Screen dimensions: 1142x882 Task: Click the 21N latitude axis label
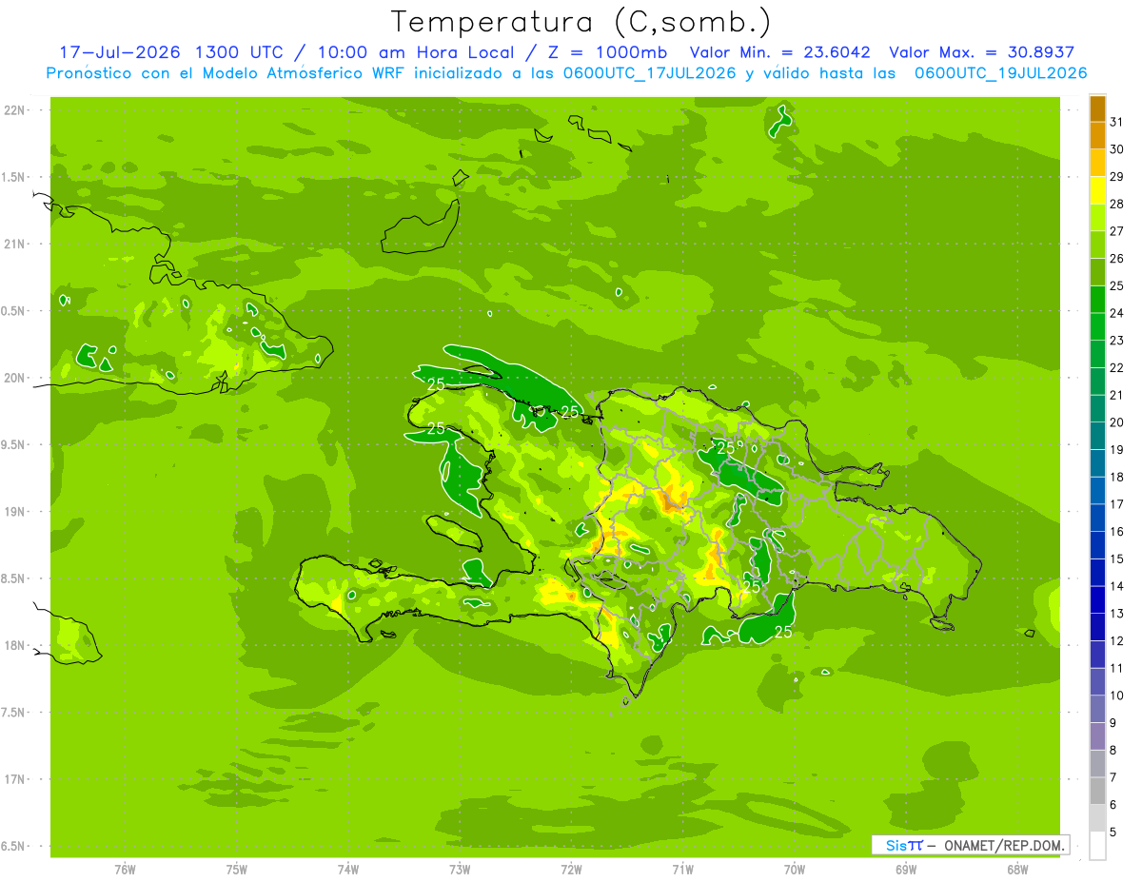(x=15, y=245)
